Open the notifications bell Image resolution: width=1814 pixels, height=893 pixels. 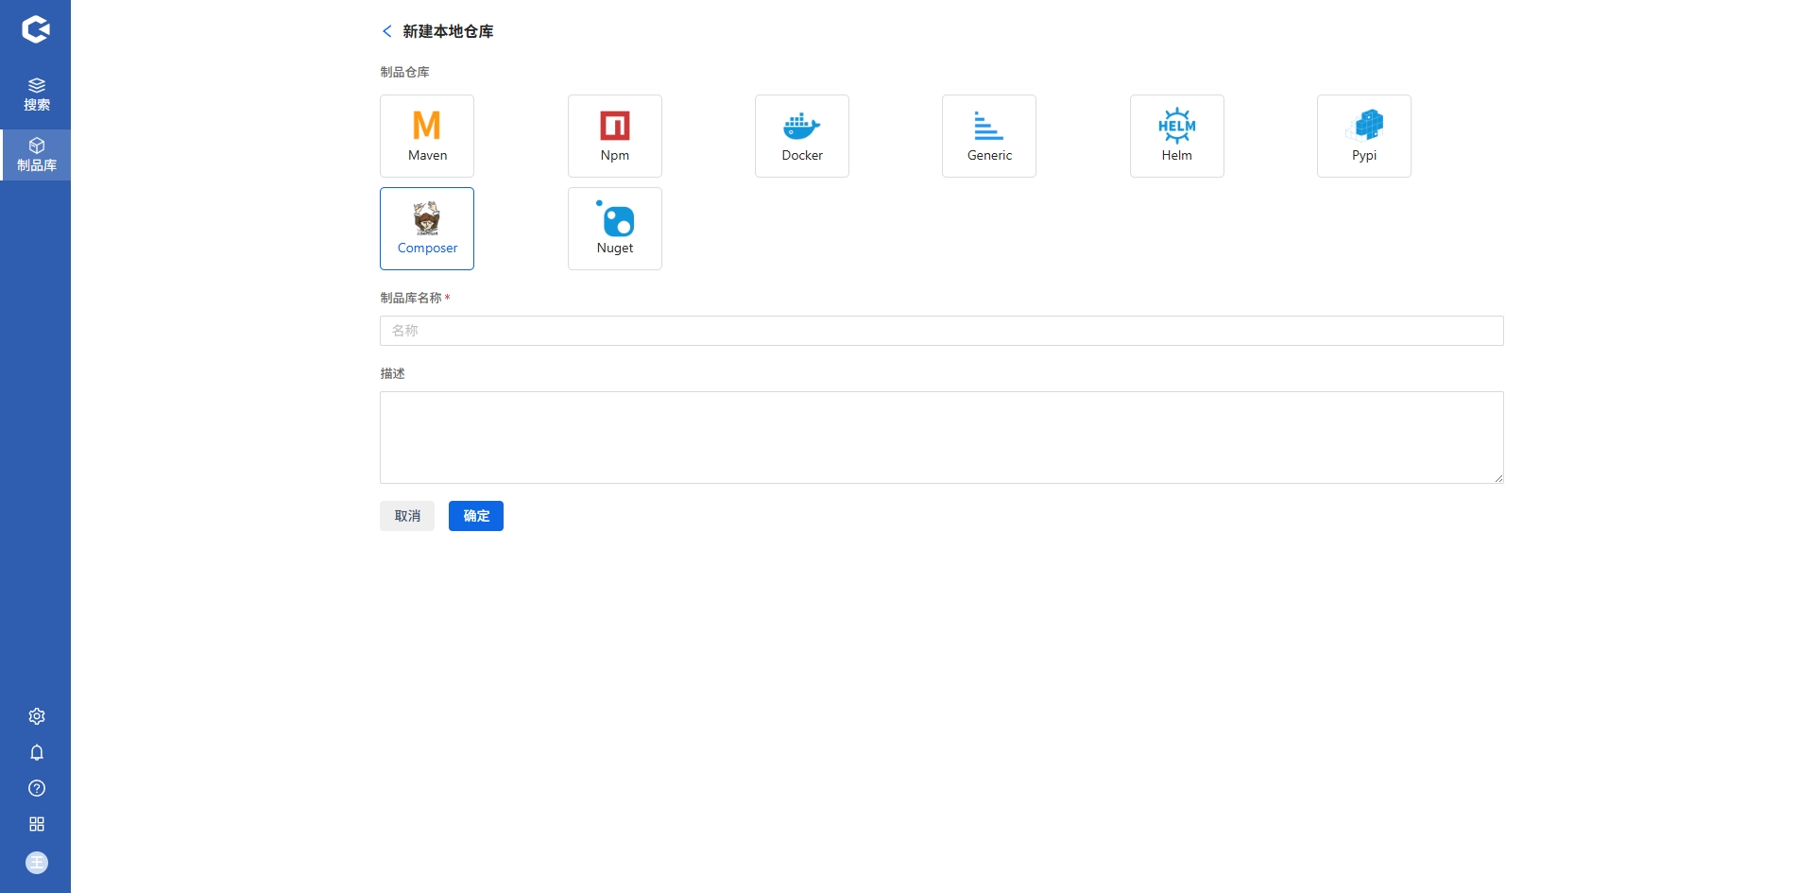[x=37, y=752]
